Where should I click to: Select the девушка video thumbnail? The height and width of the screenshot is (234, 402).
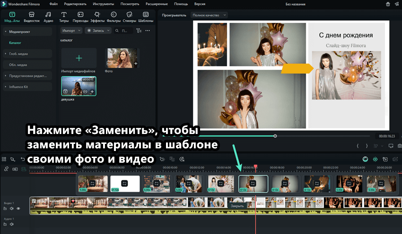[x=79, y=86]
